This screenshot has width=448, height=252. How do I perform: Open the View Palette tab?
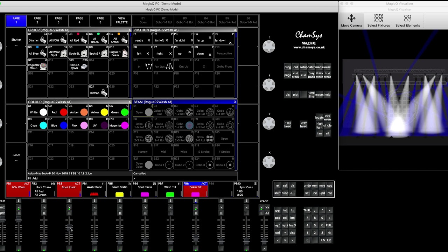point(121,20)
